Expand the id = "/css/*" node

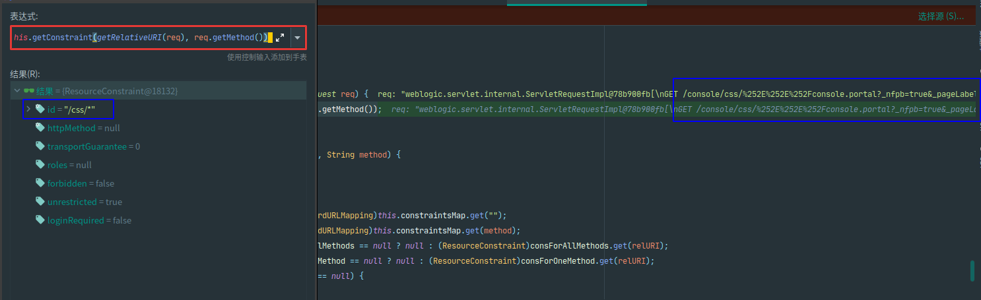point(28,109)
